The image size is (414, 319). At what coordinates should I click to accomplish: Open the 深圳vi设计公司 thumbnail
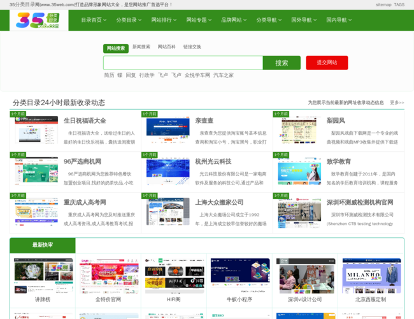pyautogui.click(x=306, y=276)
